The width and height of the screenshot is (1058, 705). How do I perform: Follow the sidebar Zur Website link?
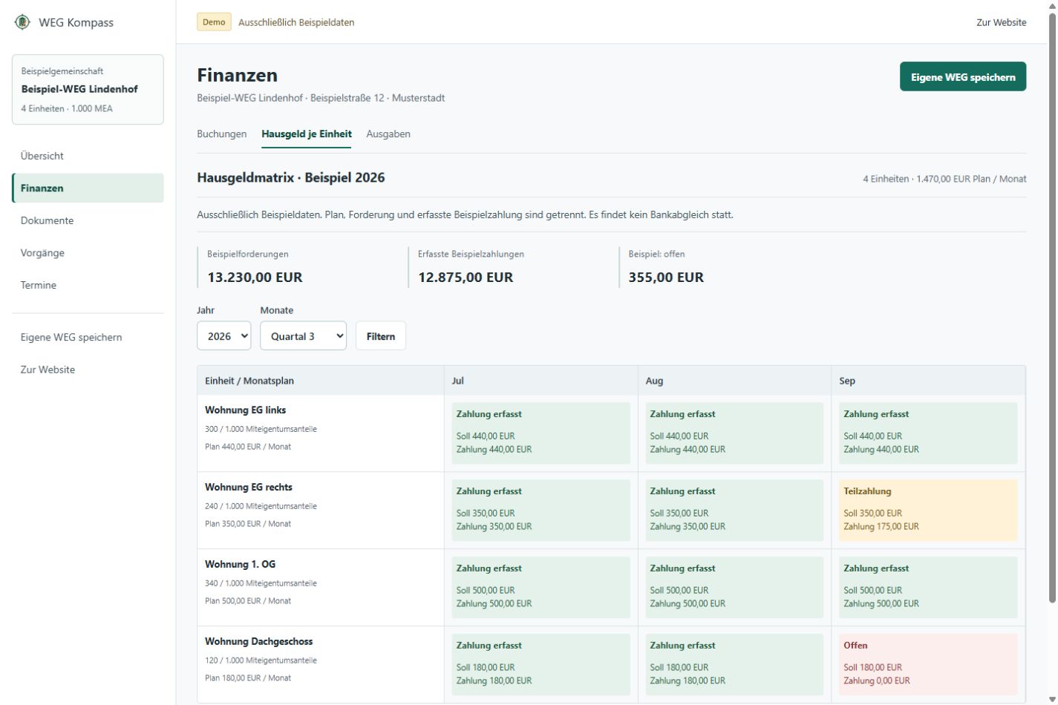point(88,370)
